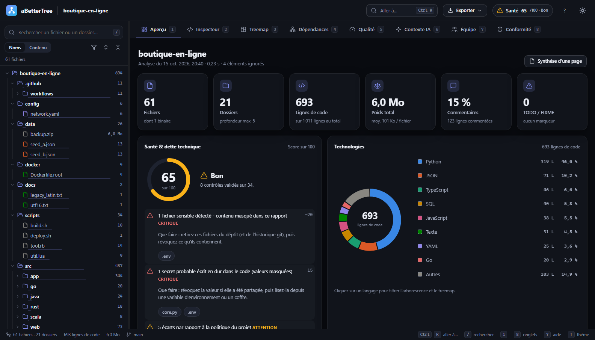Toggle the theme with the sun icon
This screenshot has width=595, height=340.
[583, 11]
